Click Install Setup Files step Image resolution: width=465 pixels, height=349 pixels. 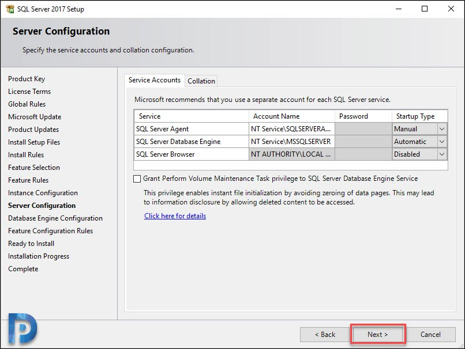pyautogui.click(x=34, y=142)
